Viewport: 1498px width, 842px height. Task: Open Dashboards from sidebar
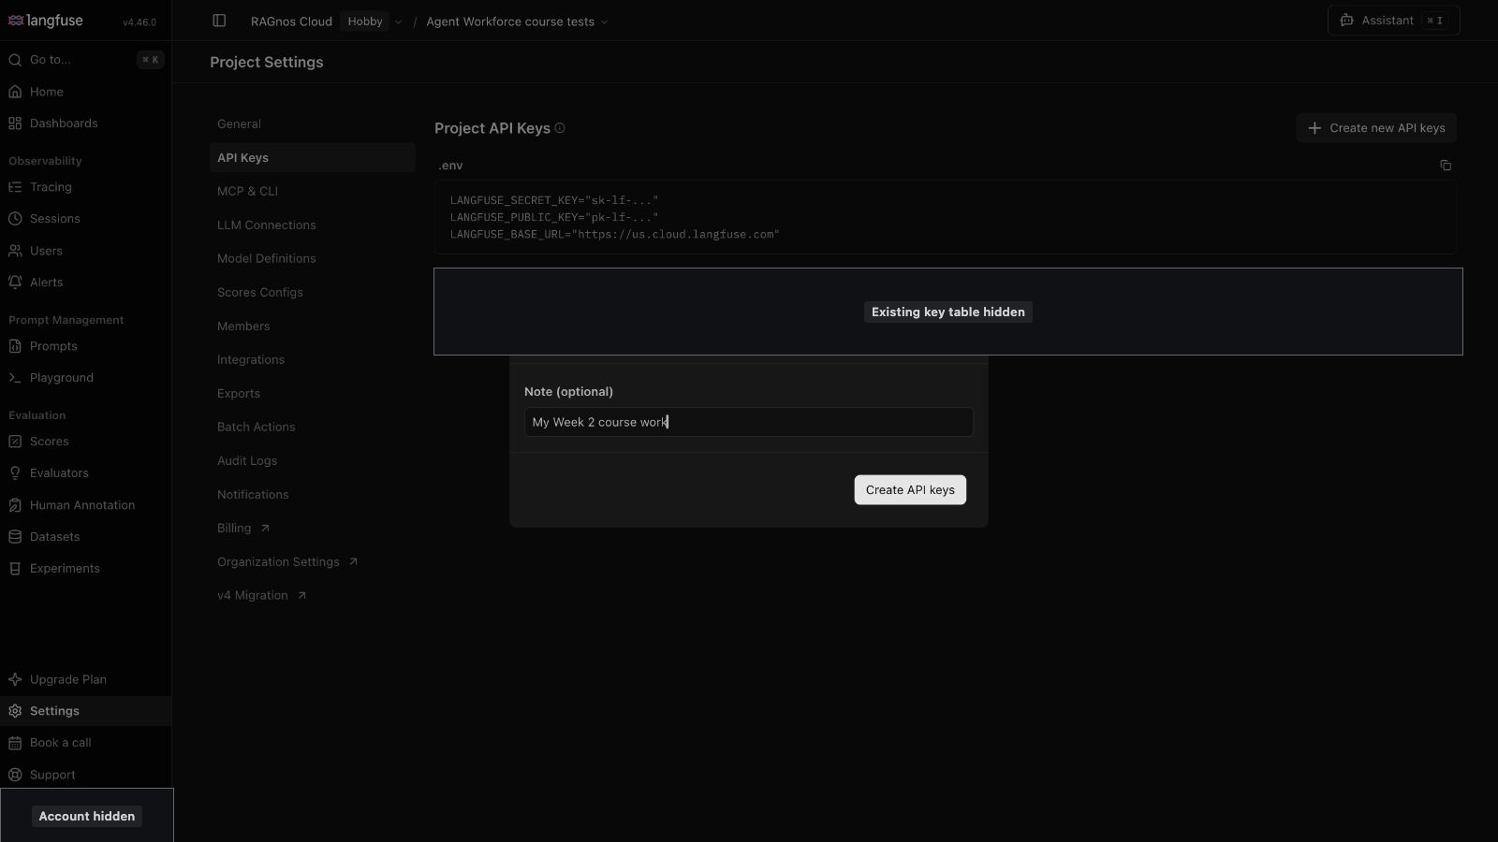[85, 123]
